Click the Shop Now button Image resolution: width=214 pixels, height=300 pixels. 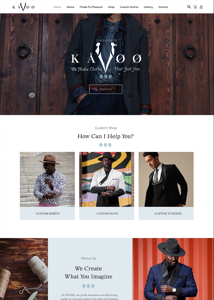pos(106,89)
